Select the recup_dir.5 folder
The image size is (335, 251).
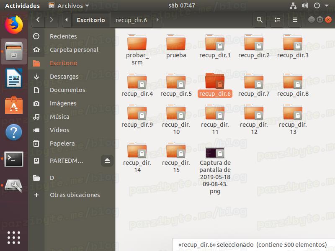(x=176, y=85)
